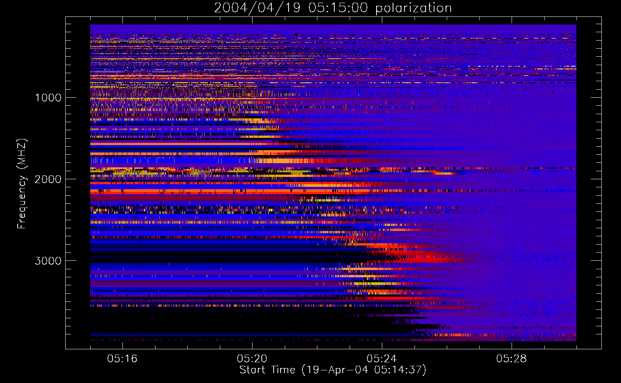Screen dimensions: 621x383
Task: Click the plot title '2004/04/19 05:15:00 polarization'
Action: pos(333,8)
